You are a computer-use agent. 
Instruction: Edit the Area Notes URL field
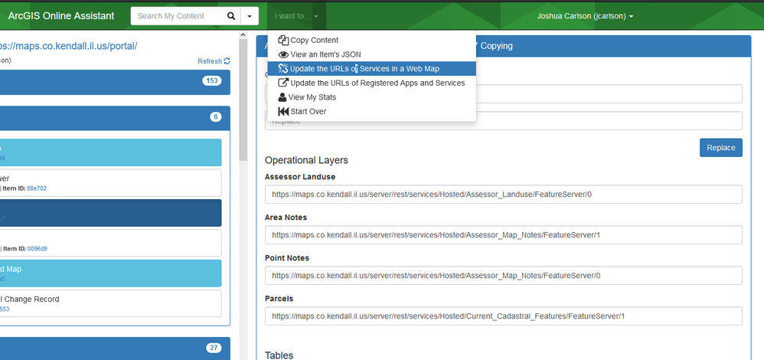tap(503, 235)
